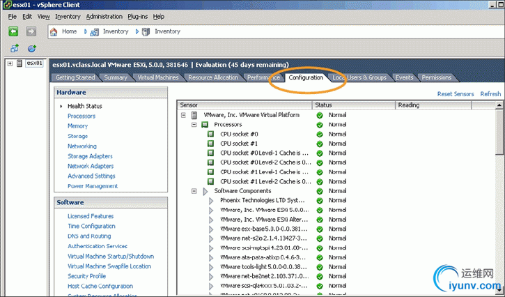Switch to the Resource Allocation tab
This screenshot has width=505, height=297.
click(213, 77)
